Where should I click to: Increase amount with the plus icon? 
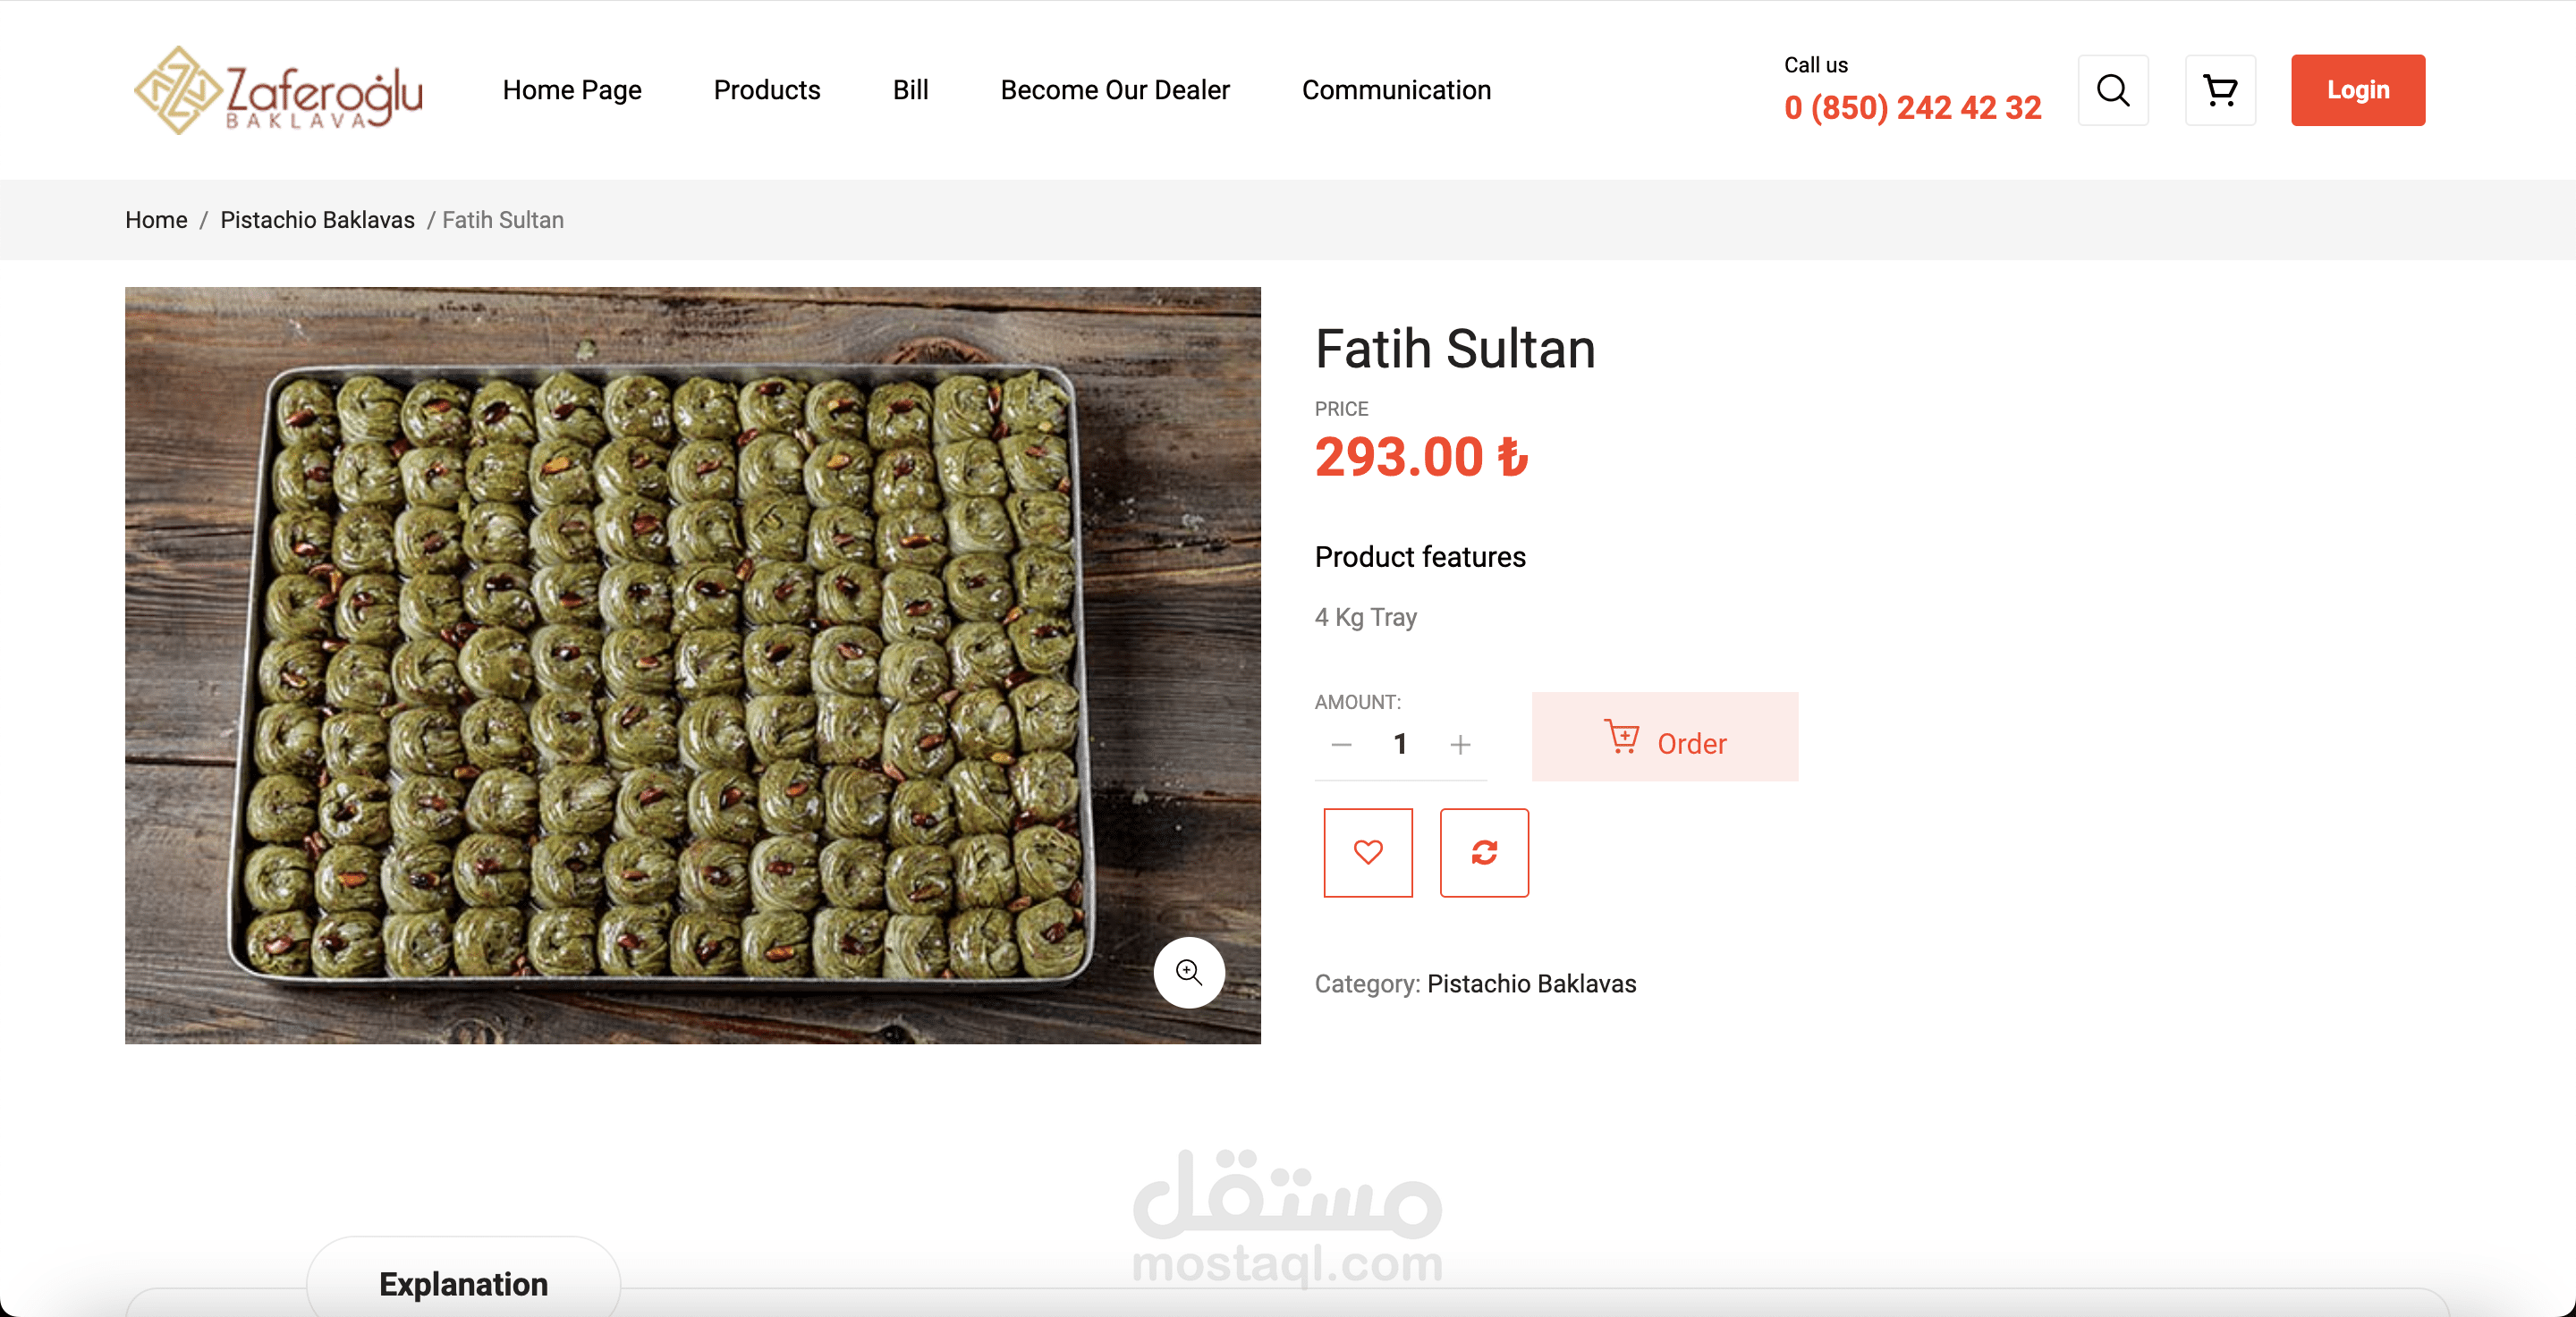coord(1459,745)
